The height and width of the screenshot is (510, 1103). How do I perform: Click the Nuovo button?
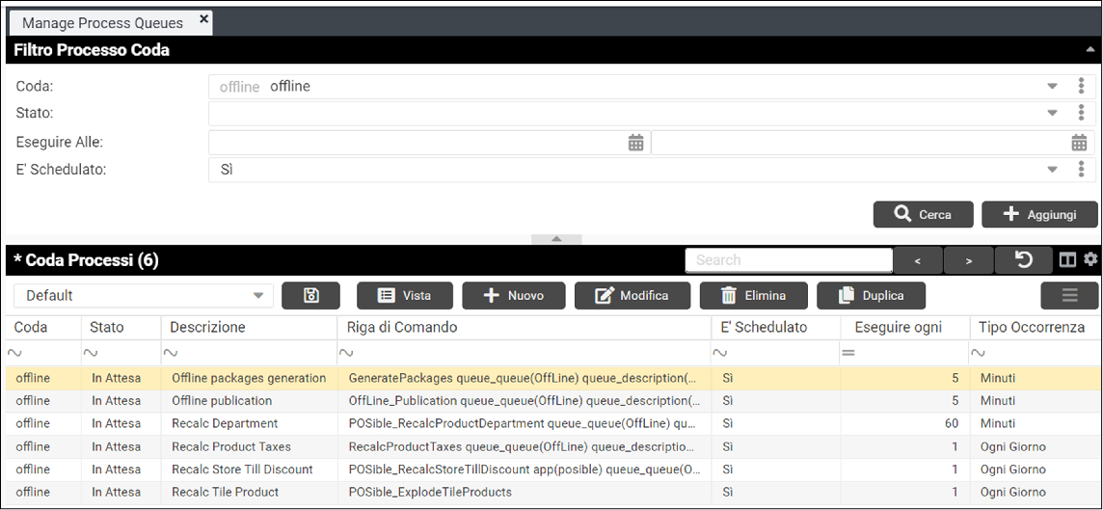513,296
